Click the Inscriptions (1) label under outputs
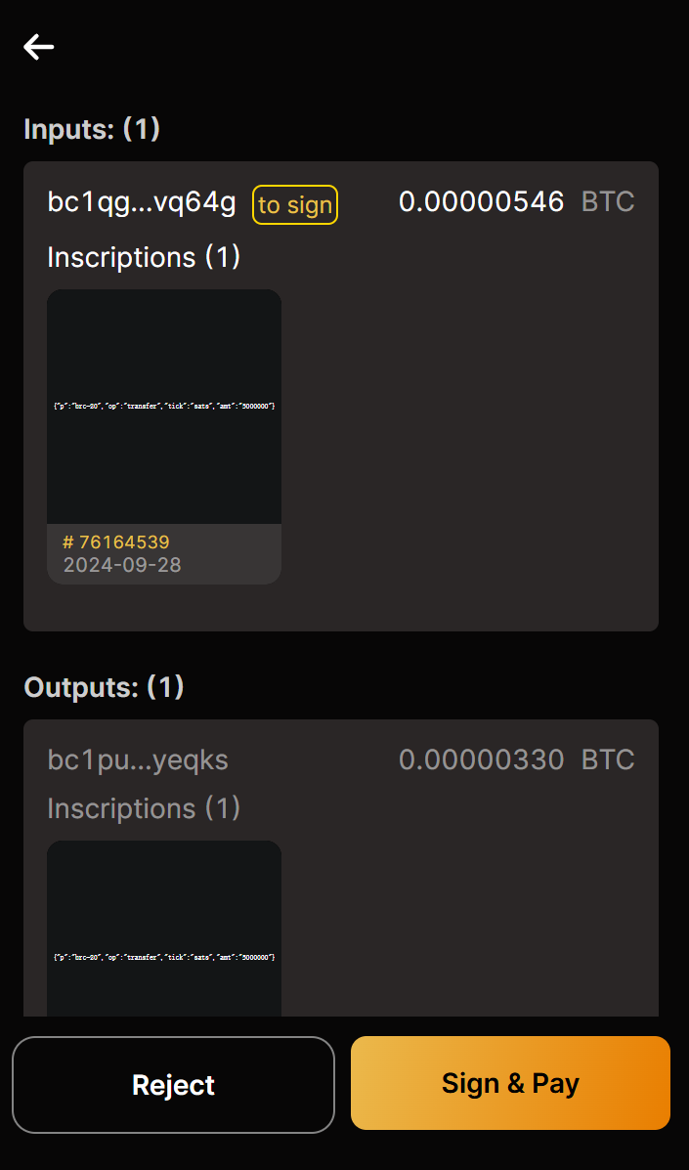Image resolution: width=689 pixels, height=1170 pixels. pos(144,808)
